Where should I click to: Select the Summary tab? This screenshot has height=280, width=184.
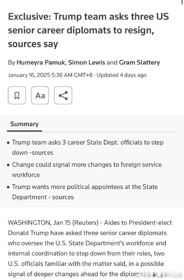point(24,124)
